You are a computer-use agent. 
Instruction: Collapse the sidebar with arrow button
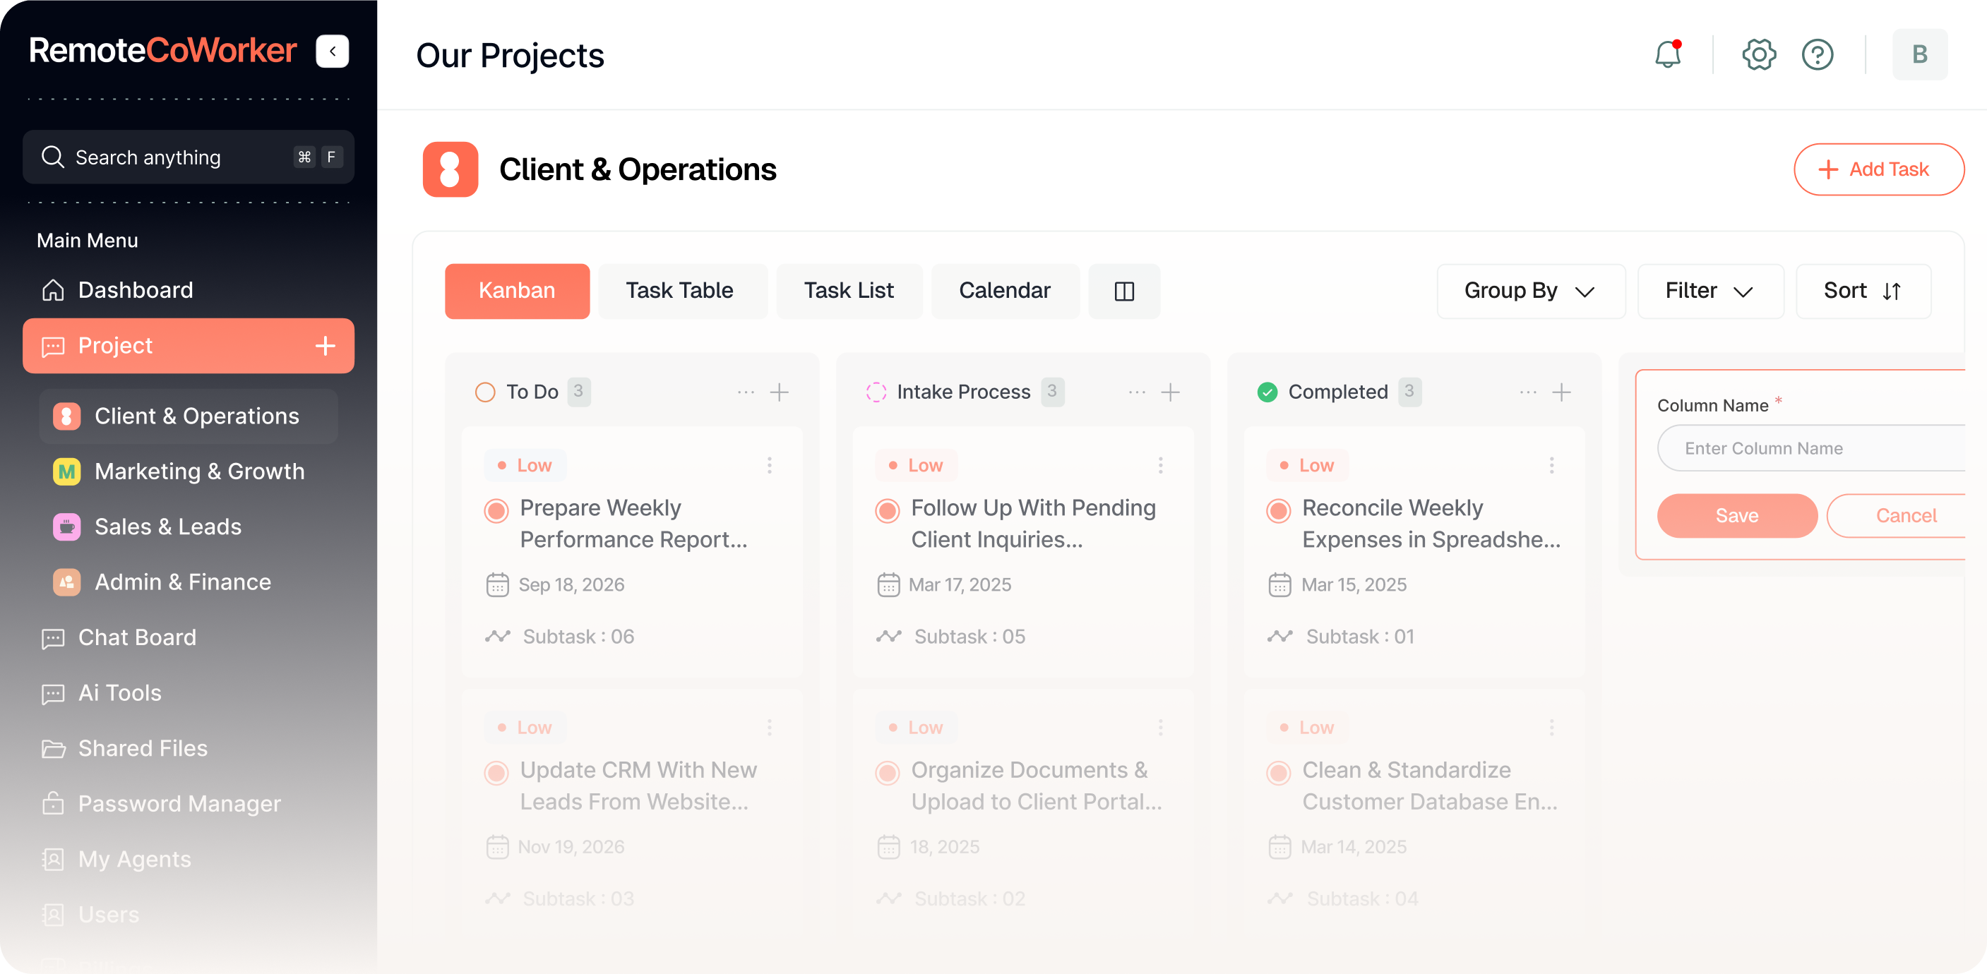tap(333, 52)
